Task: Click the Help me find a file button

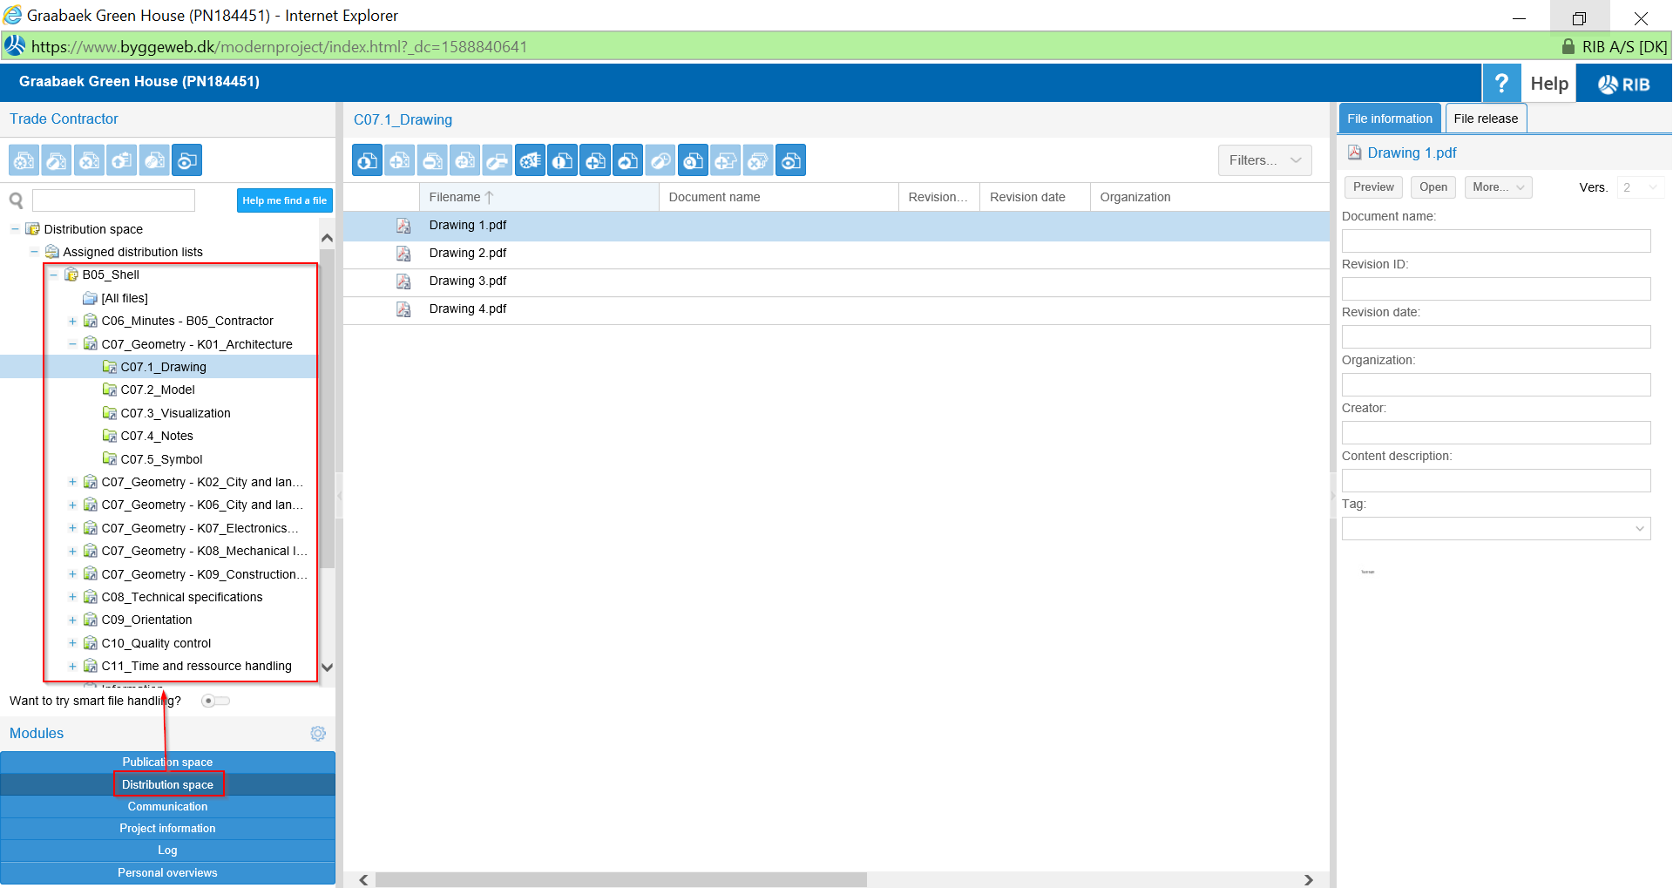Action: (284, 200)
